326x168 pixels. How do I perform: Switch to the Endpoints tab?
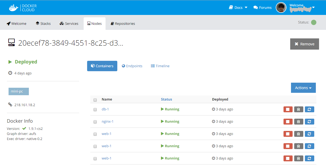132,66
